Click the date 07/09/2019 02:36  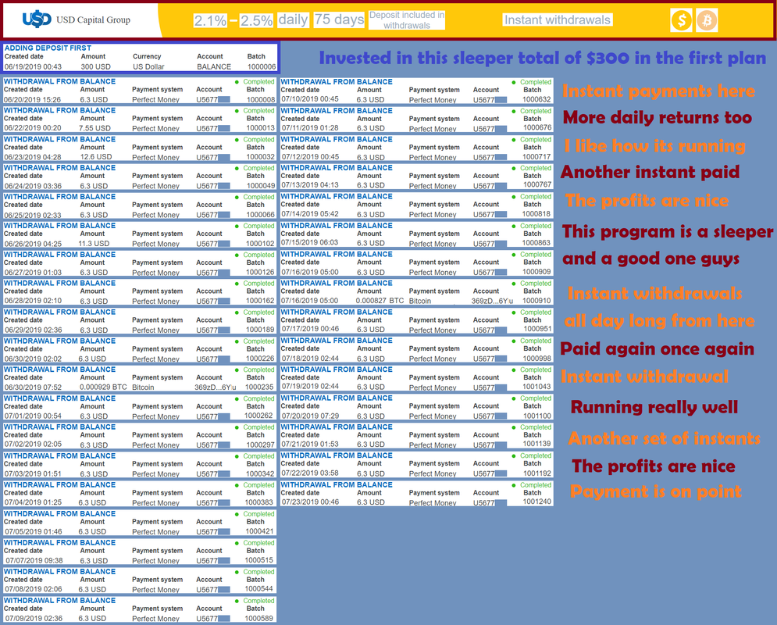tap(34, 618)
